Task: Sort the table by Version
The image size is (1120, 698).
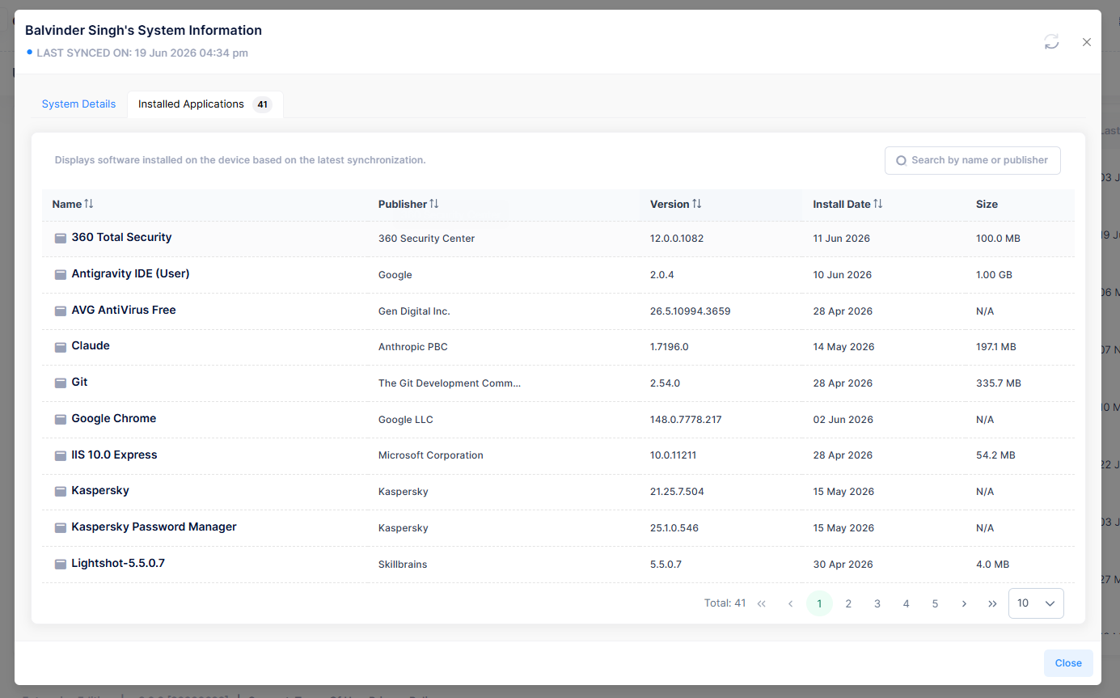Action: point(697,204)
